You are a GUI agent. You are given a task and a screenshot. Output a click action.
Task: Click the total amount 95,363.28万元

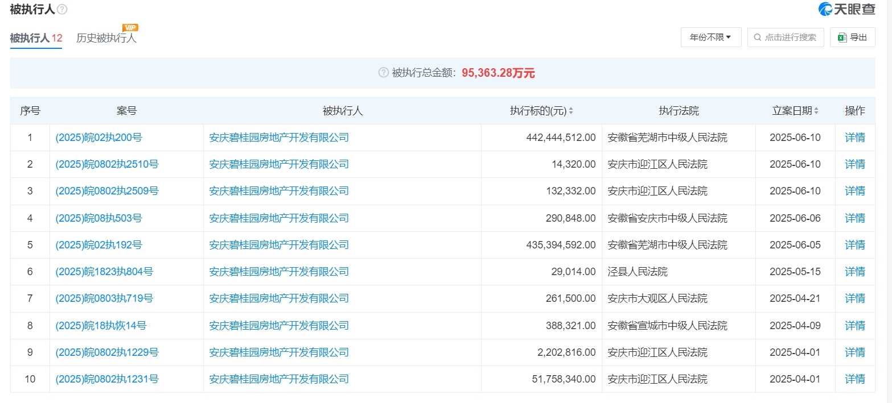(x=498, y=73)
